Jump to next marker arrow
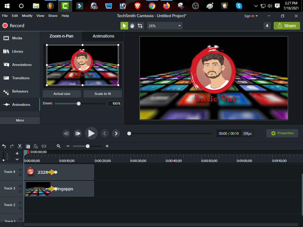The height and width of the screenshot is (227, 303). tap(116, 133)
